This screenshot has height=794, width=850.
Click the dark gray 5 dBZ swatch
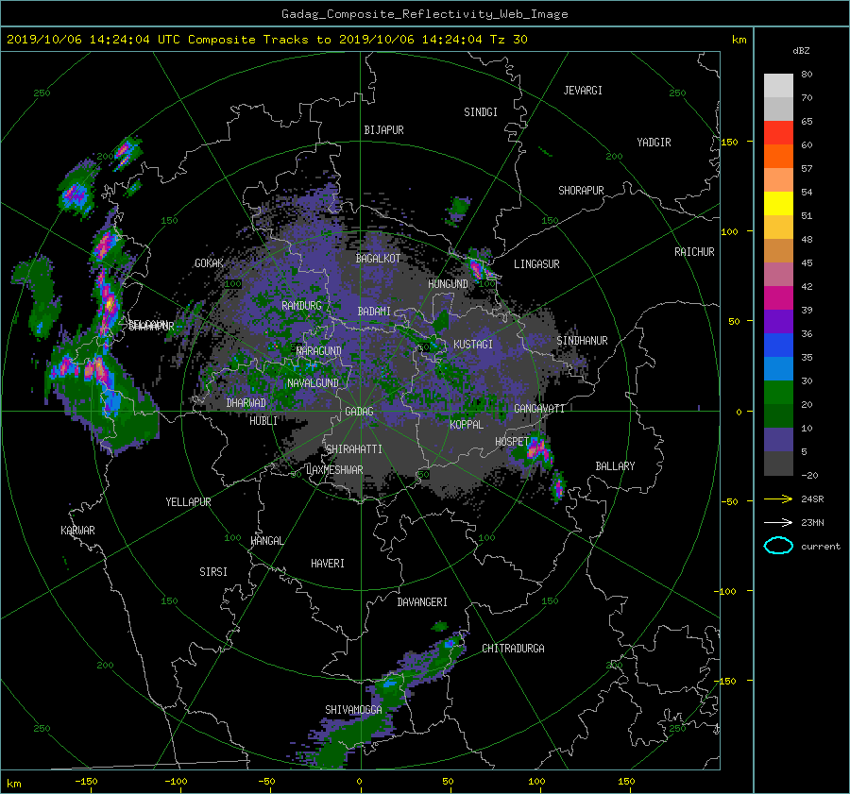(x=778, y=464)
